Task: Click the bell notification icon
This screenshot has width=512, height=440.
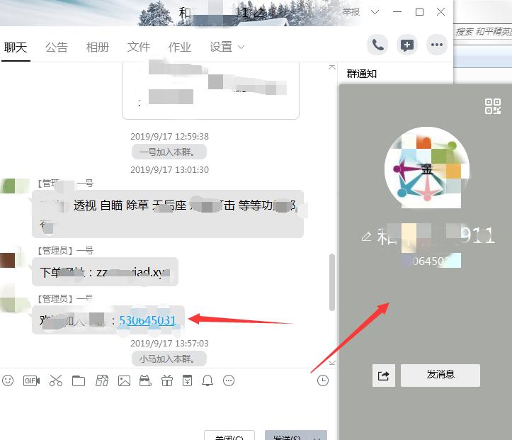Action: (207, 380)
